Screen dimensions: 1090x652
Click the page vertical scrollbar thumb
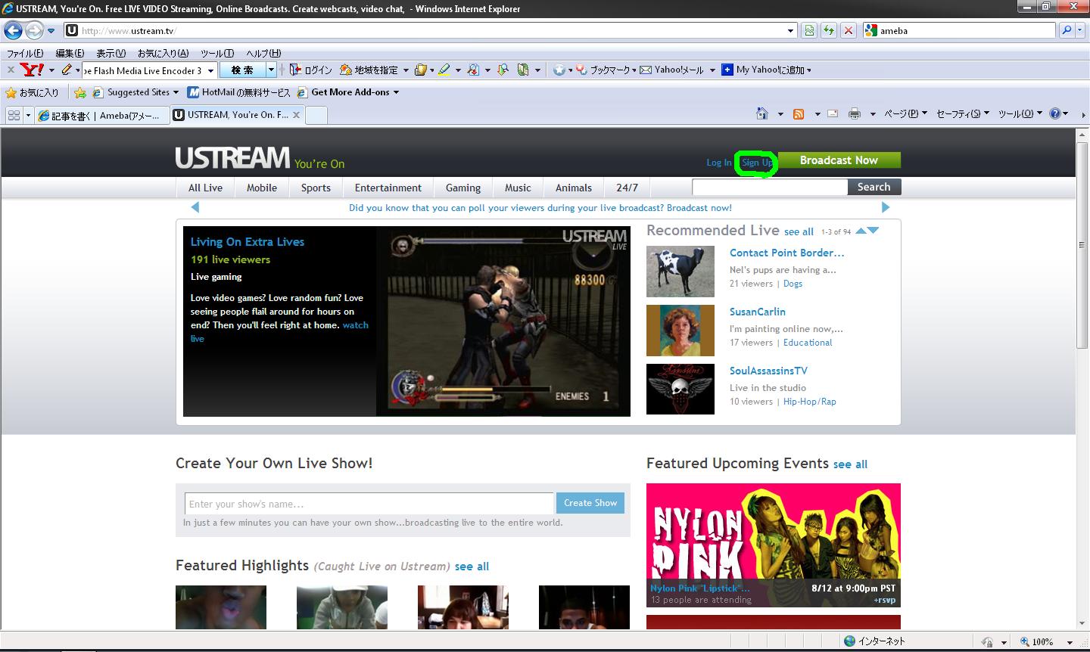[1082, 246]
